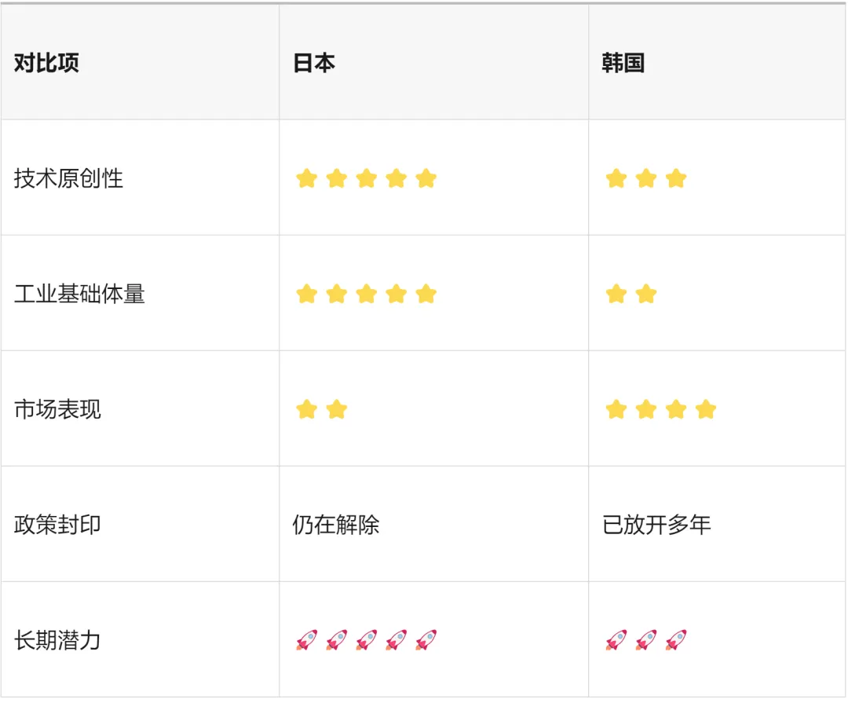Click the fifth rocket in Japan's 长期潜力 row
Image resolution: width=848 pixels, height=703 pixels.
pyautogui.click(x=426, y=640)
